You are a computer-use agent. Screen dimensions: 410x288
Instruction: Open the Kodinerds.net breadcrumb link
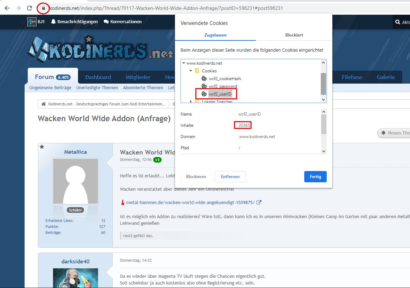tap(106, 104)
